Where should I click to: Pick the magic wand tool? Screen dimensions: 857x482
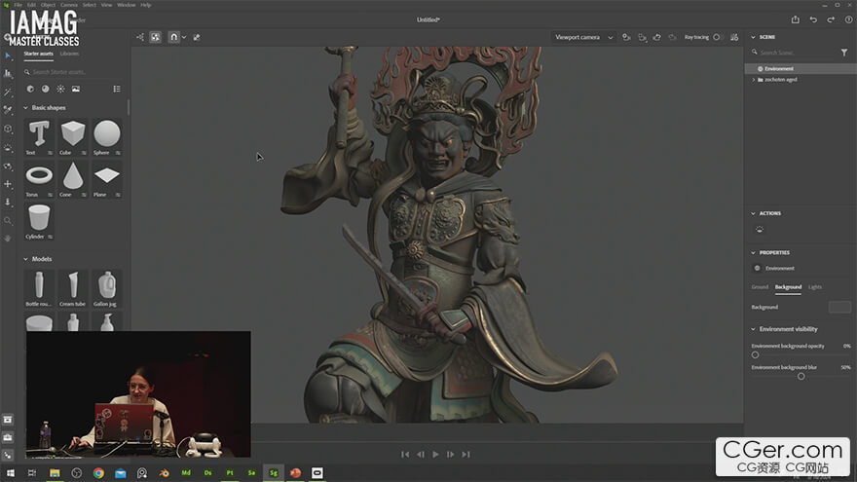tap(8, 93)
